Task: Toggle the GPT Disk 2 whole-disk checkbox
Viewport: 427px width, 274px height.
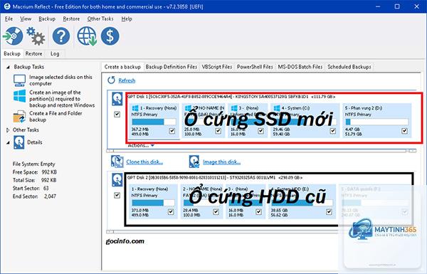Action: (x=117, y=195)
